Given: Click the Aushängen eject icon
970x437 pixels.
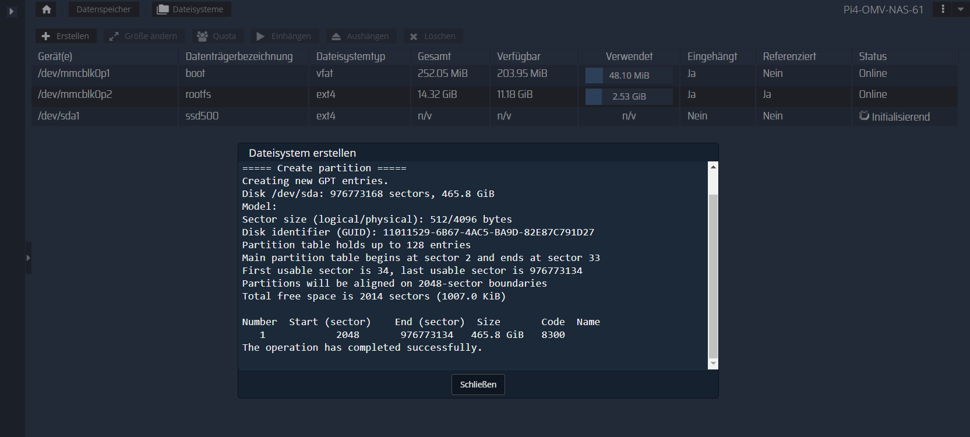Looking at the screenshot, I should 336,36.
